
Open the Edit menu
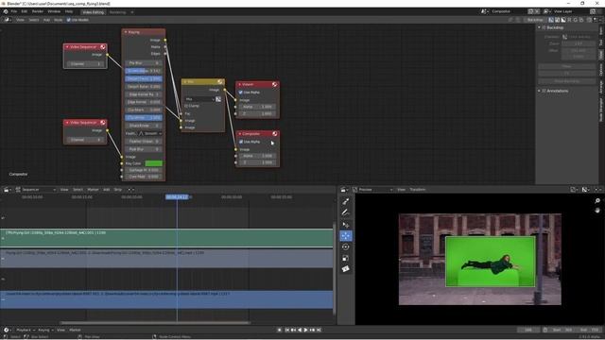[25, 11]
